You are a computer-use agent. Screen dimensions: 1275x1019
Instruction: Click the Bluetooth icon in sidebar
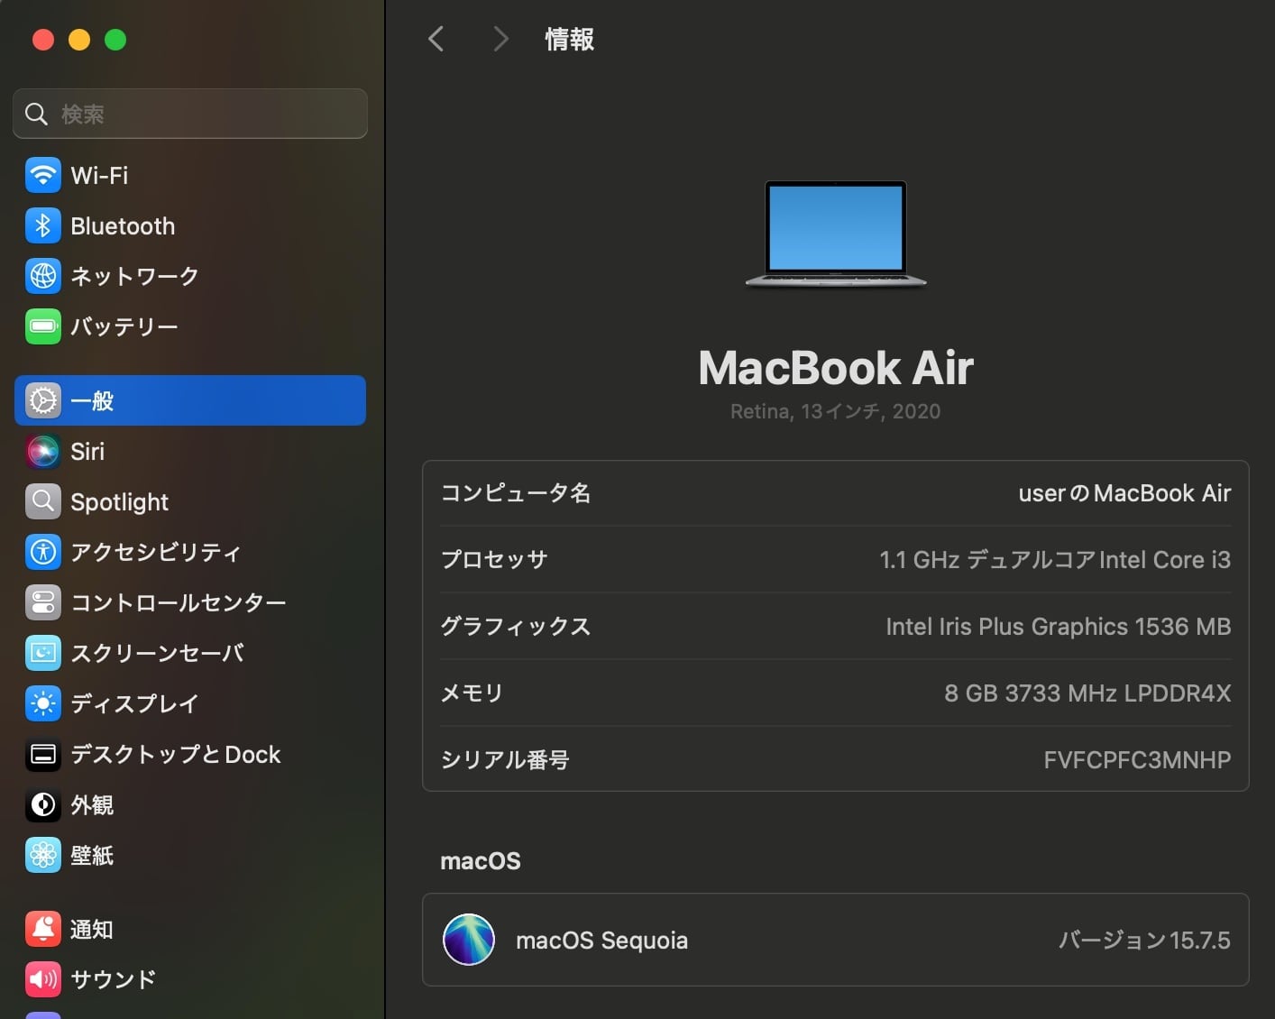(x=43, y=225)
